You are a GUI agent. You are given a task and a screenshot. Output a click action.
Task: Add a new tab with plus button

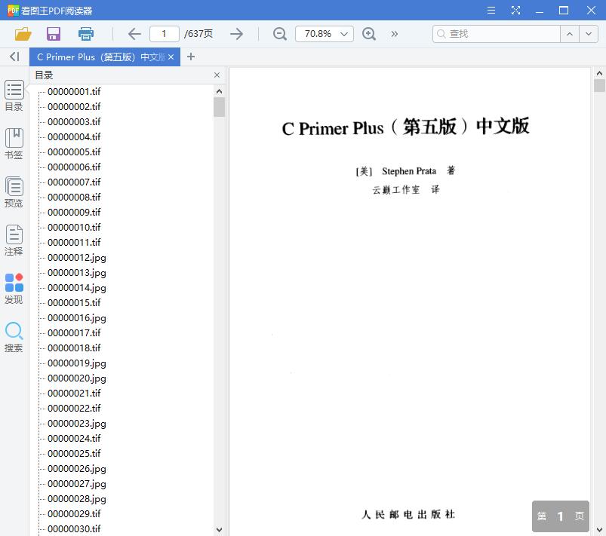click(x=190, y=57)
